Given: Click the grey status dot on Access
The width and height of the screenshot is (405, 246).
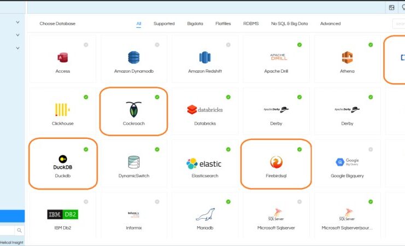Looking at the screenshot, I should 86,45.
